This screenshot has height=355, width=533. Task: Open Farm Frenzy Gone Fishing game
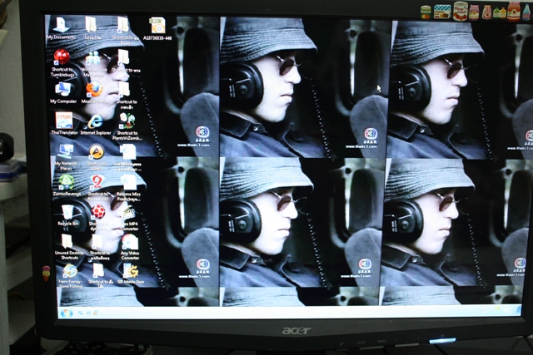pyautogui.click(x=70, y=276)
